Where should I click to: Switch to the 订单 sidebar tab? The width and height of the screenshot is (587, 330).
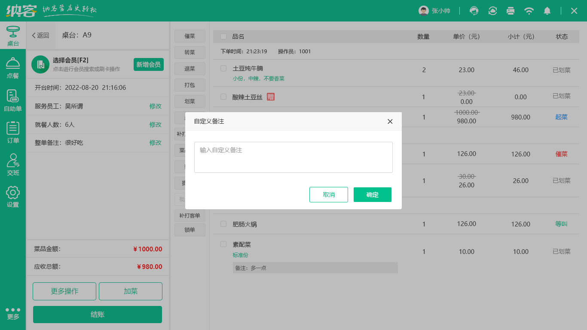13,133
